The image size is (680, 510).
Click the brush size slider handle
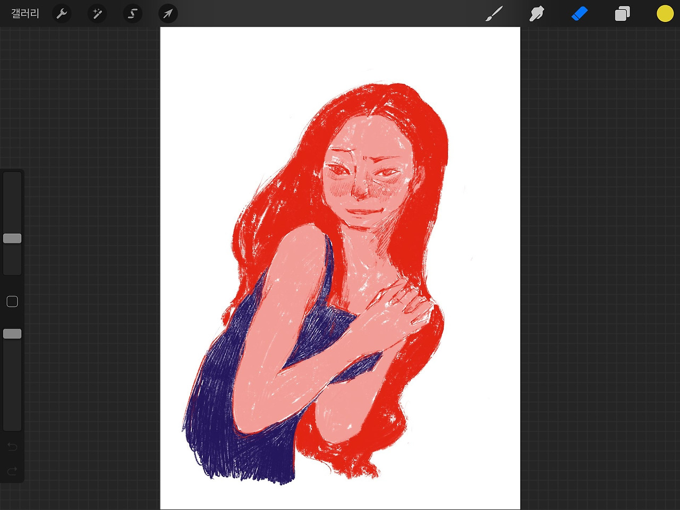(x=12, y=238)
